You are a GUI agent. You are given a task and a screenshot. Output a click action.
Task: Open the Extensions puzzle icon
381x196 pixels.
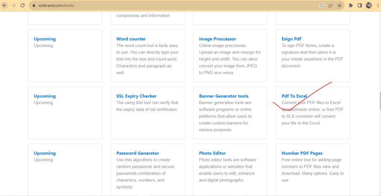(350, 6)
